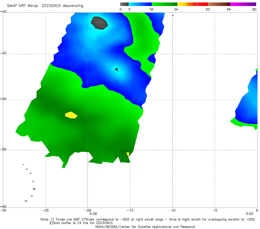
Task: Click colorbar label '64'
Action: 229,10
